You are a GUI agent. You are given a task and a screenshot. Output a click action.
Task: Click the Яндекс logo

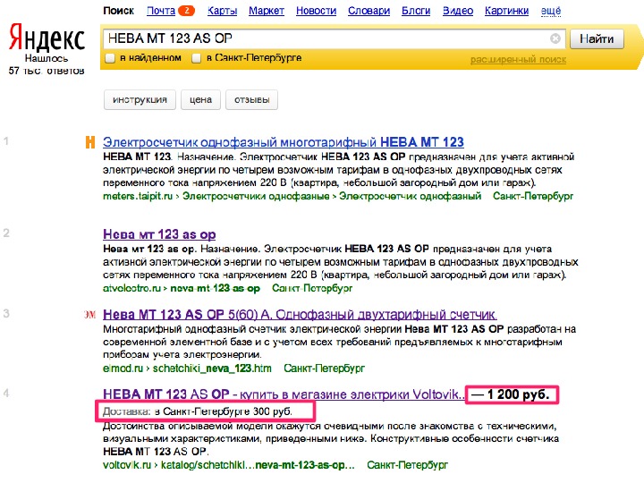coord(47,38)
